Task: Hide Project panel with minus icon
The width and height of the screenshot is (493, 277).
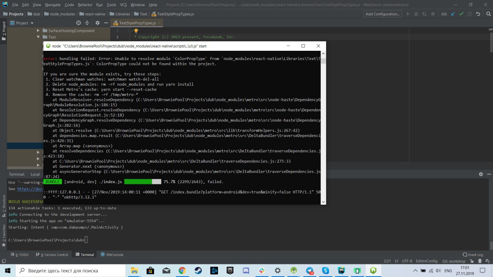Action: [106, 23]
